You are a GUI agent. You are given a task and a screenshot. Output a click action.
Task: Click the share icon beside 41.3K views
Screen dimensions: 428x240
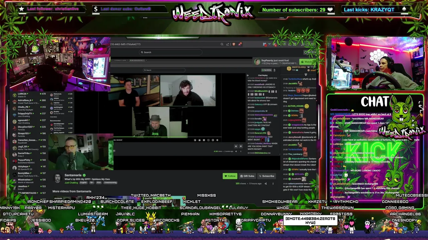(x=236, y=151)
